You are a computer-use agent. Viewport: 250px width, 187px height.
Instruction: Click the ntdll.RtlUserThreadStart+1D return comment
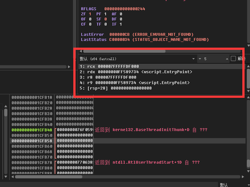(147, 162)
